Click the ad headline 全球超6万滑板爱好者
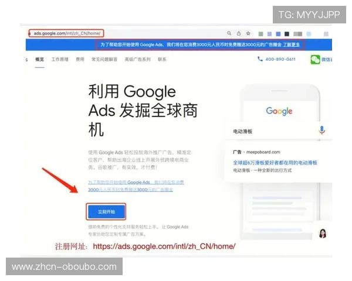 (x=275, y=163)
